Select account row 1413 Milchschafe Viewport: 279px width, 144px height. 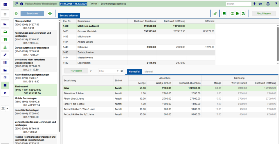coord(138,37)
